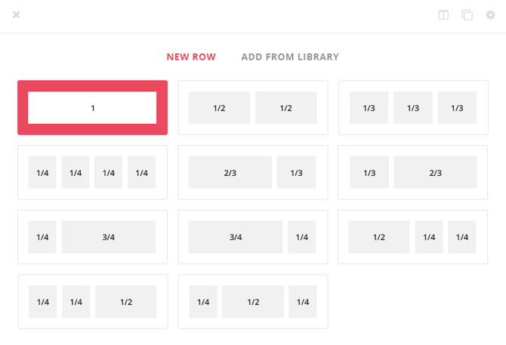Switch to the NEW ROW tab
The width and height of the screenshot is (506, 345).
coord(191,57)
